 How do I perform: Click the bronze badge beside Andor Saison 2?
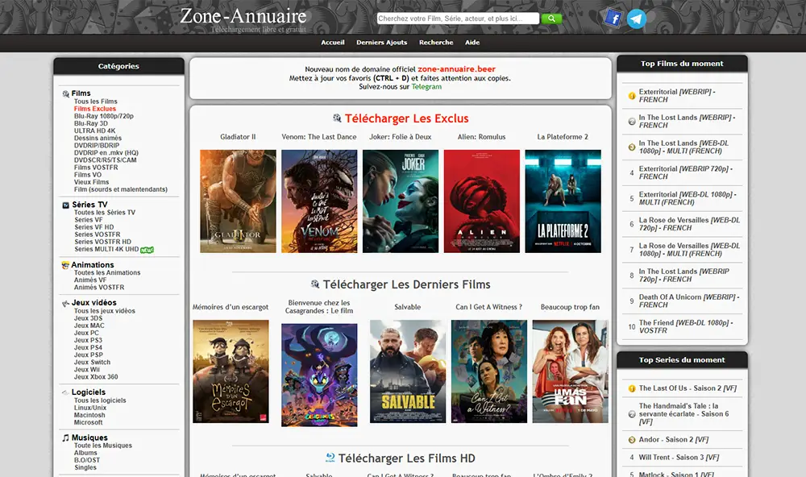tap(632, 440)
